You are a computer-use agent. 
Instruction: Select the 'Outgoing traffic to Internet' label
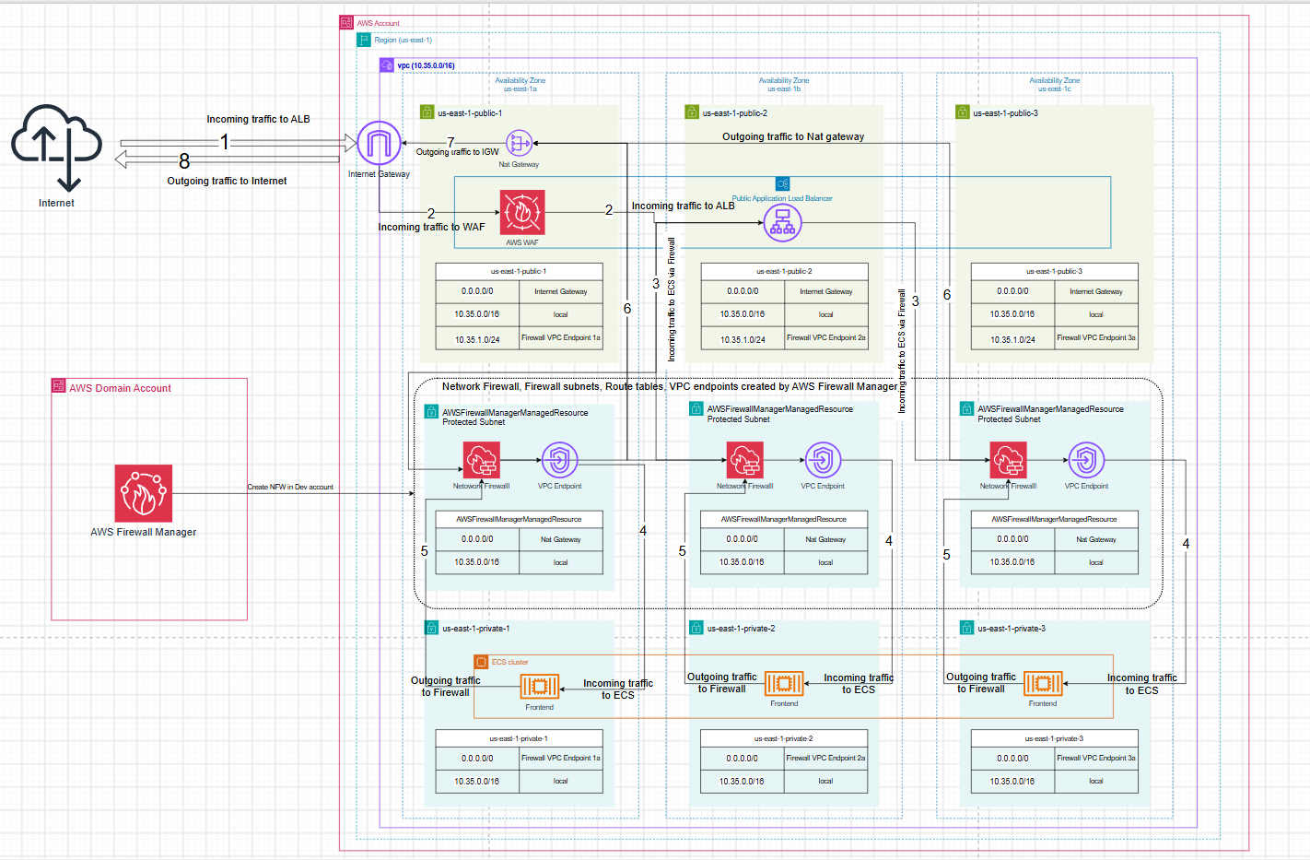click(227, 181)
